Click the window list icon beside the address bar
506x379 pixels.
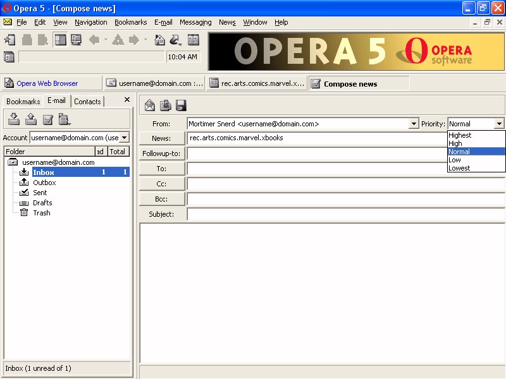pyautogui.click(x=9, y=57)
